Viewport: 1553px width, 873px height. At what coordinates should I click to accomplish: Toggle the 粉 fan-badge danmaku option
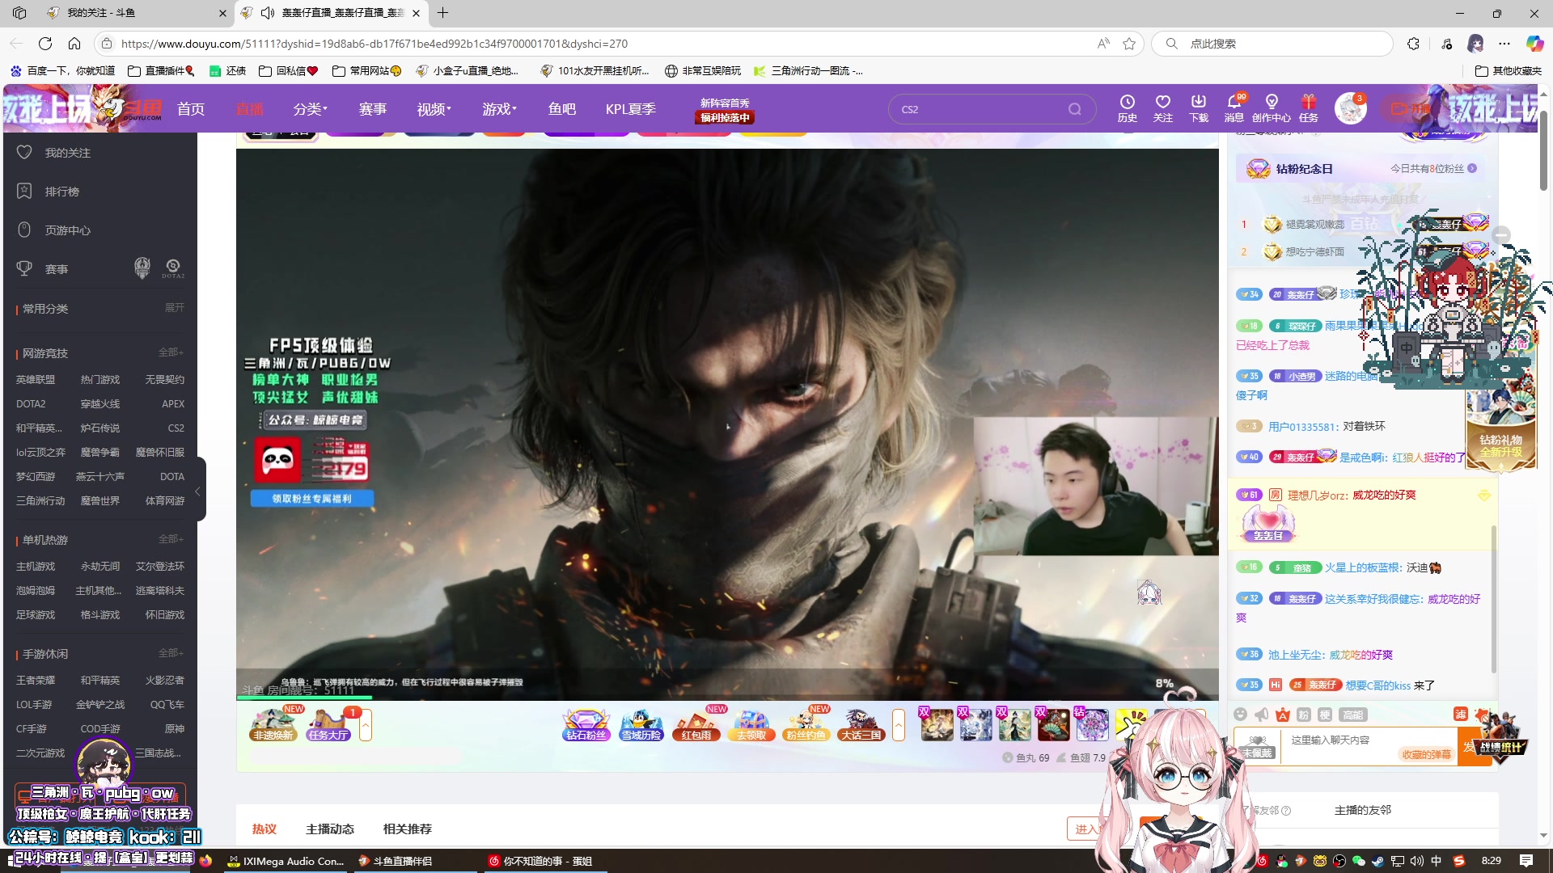coord(1303,715)
